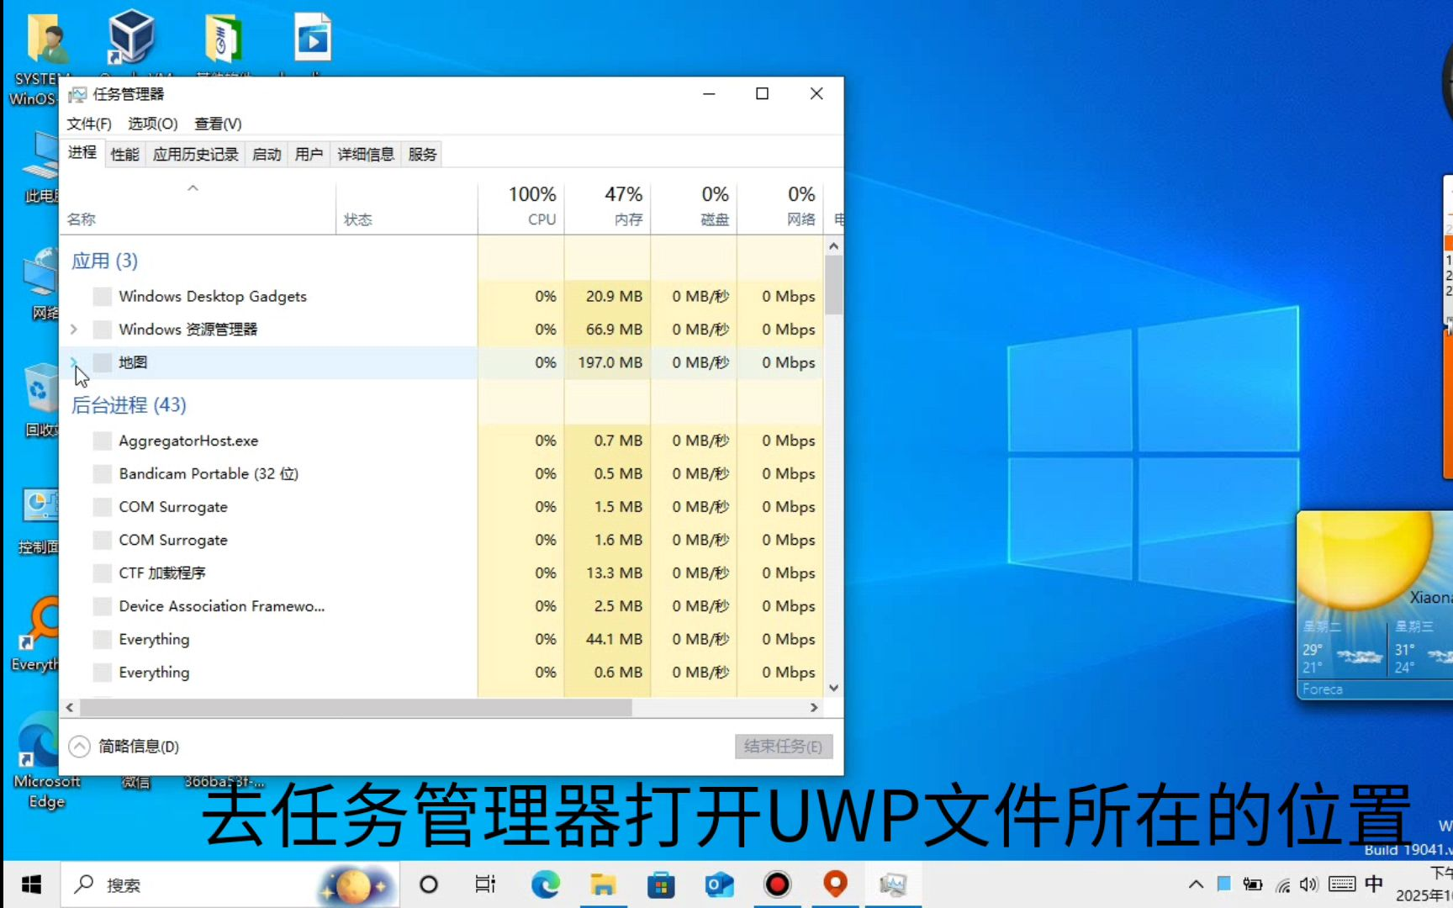Open the 文件(F) menu
This screenshot has width=1453, height=908.
coord(89,124)
